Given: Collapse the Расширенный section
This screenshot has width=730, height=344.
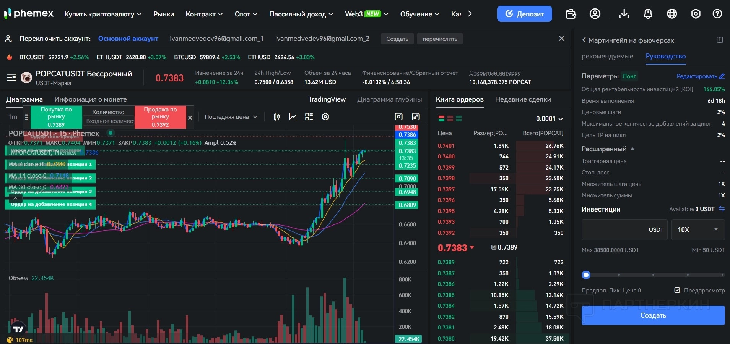Looking at the screenshot, I should tap(632, 149).
